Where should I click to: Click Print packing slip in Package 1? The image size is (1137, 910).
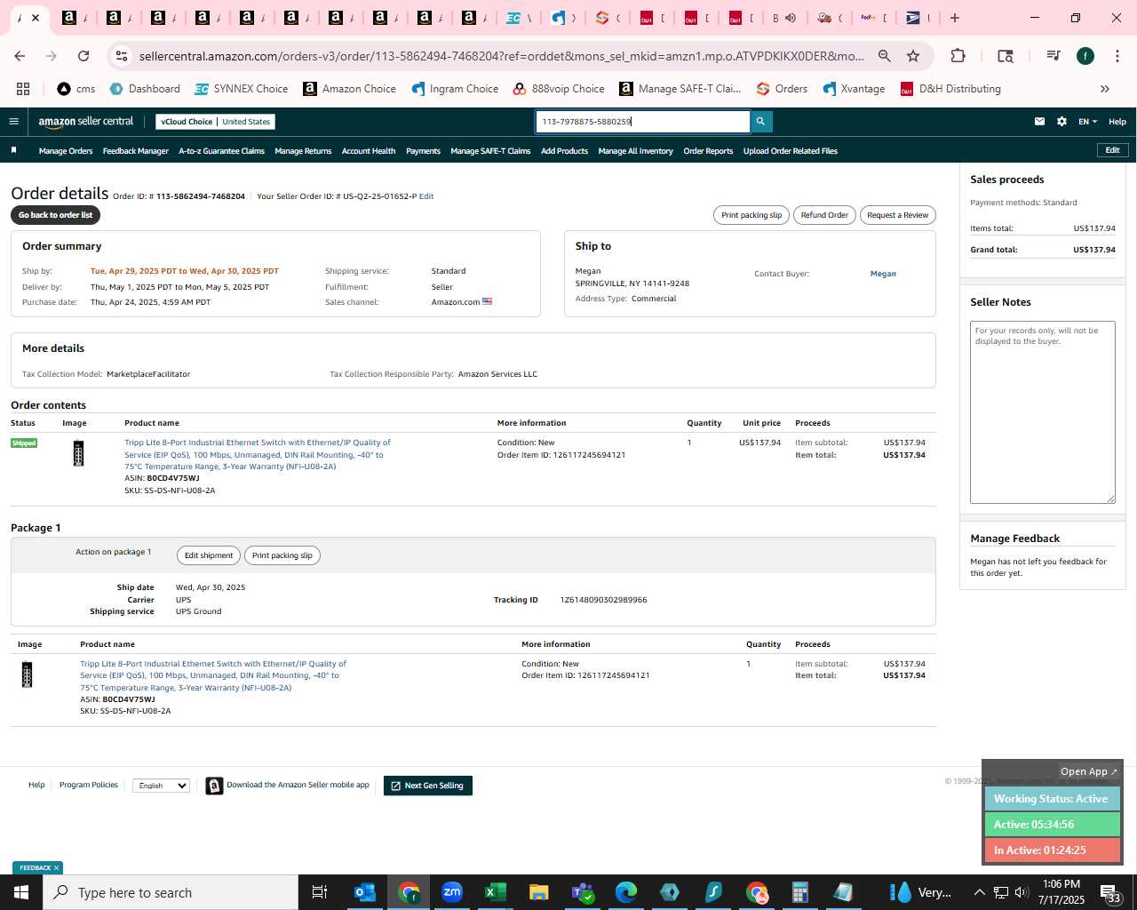click(x=282, y=555)
